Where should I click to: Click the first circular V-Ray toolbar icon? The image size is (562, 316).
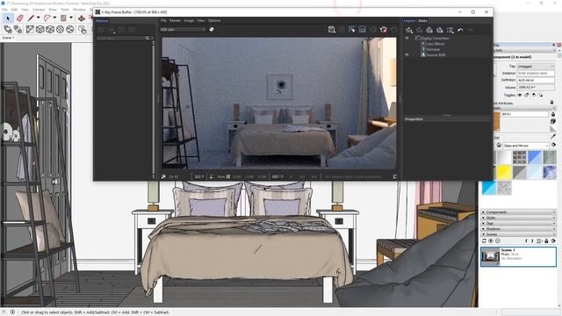[61, 29]
